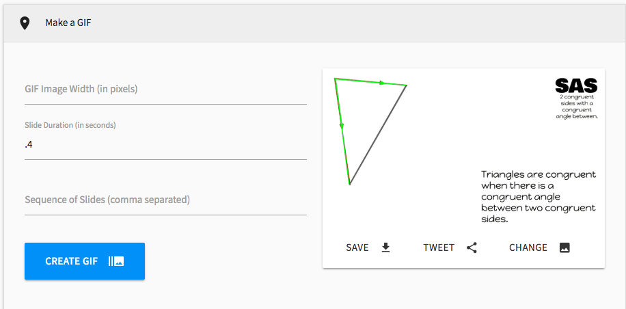Click the Slide Duration label text

pos(70,125)
